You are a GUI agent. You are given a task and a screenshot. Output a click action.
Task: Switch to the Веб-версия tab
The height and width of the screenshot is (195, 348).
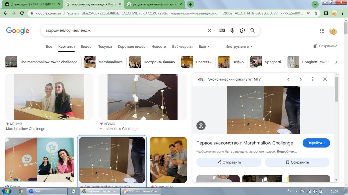click(x=182, y=47)
